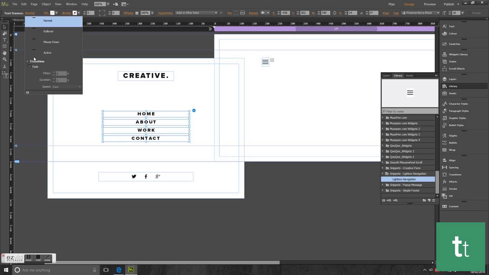The height and width of the screenshot is (275, 489).
Task: Switch to the Layers tab
Action: point(387,76)
